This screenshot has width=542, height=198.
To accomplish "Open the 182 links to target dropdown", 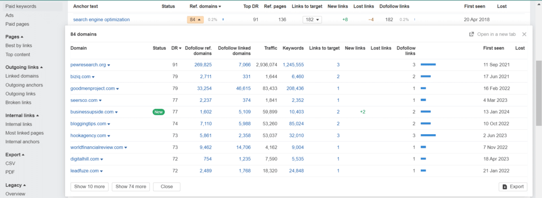I will (312, 20).
